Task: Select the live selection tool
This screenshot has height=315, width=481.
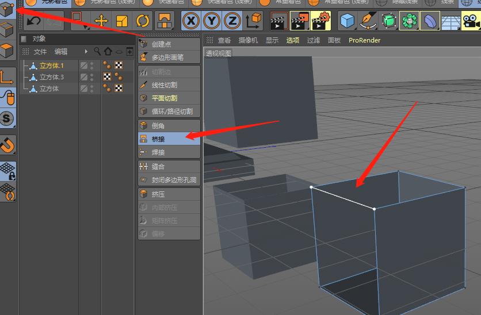Action: point(79,21)
